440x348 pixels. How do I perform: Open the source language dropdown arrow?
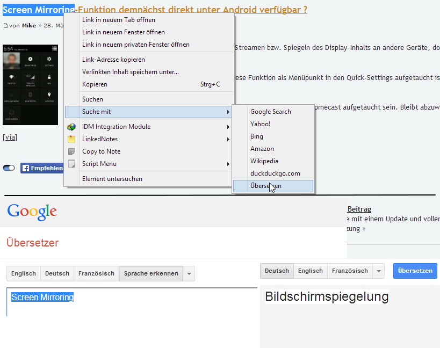pos(189,274)
